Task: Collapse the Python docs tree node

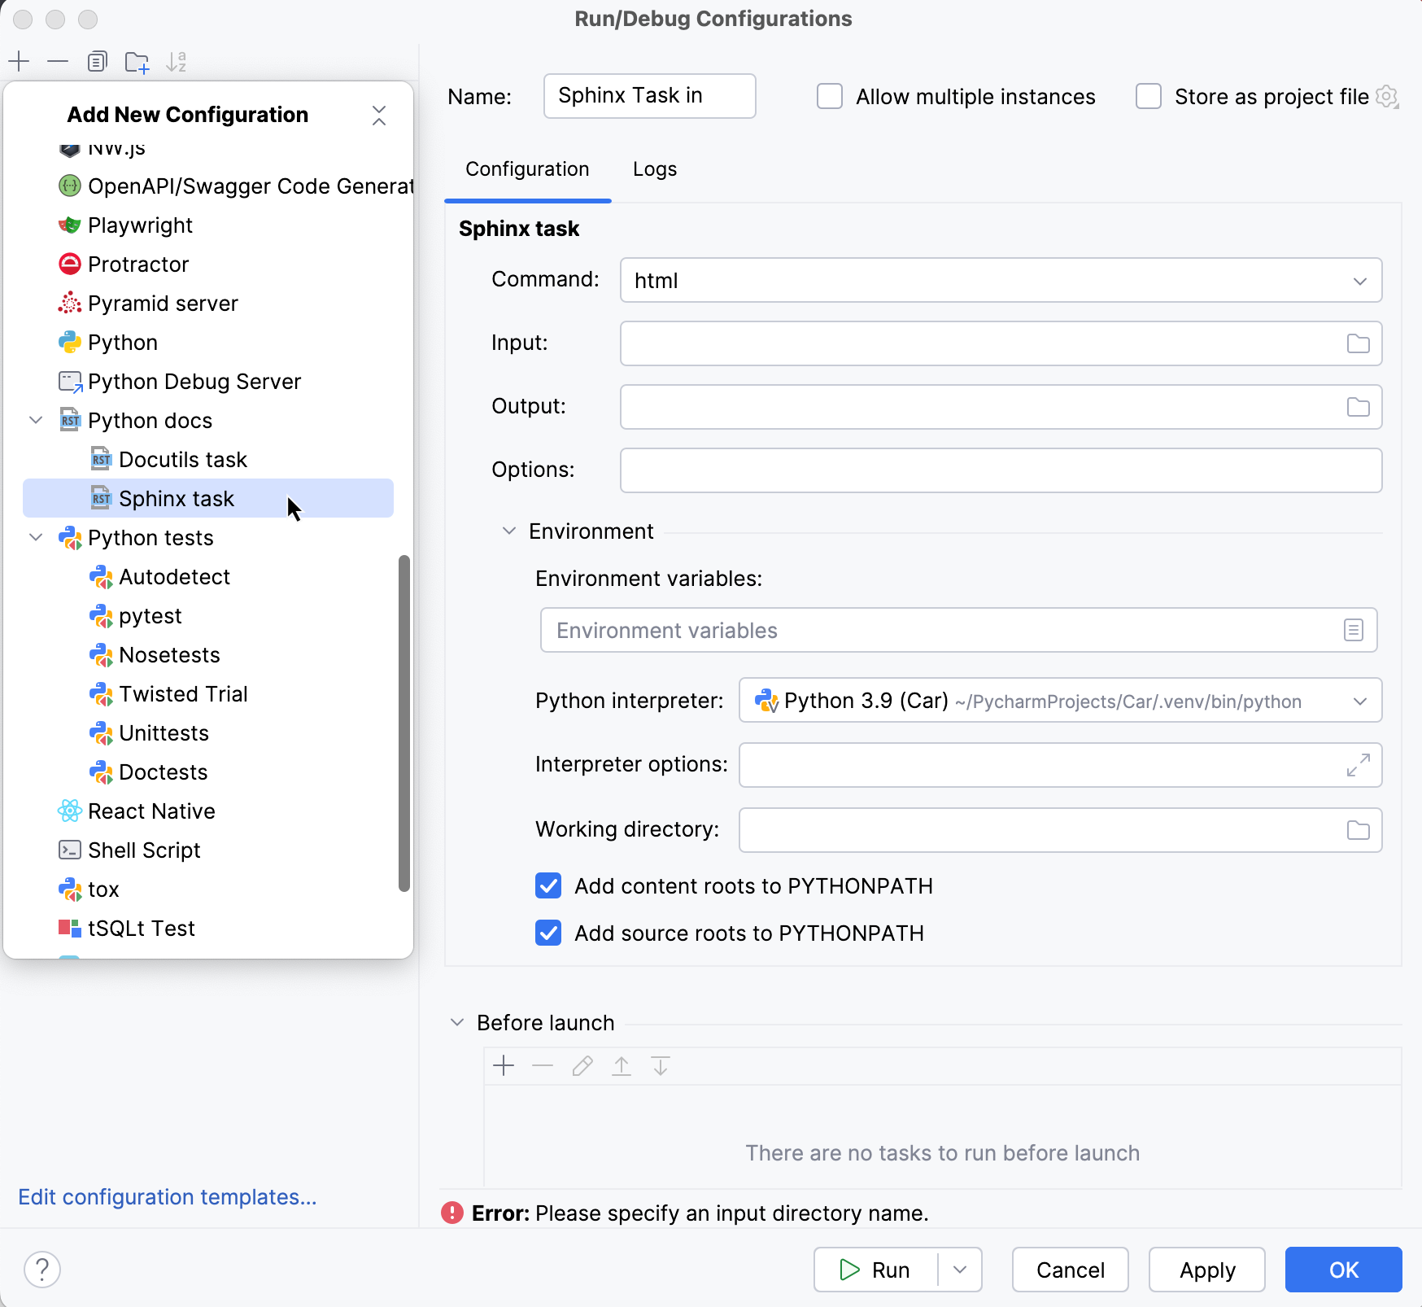Action: point(36,420)
